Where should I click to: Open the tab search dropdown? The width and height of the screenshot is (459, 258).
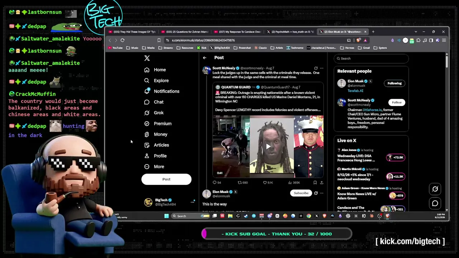pos(416,32)
